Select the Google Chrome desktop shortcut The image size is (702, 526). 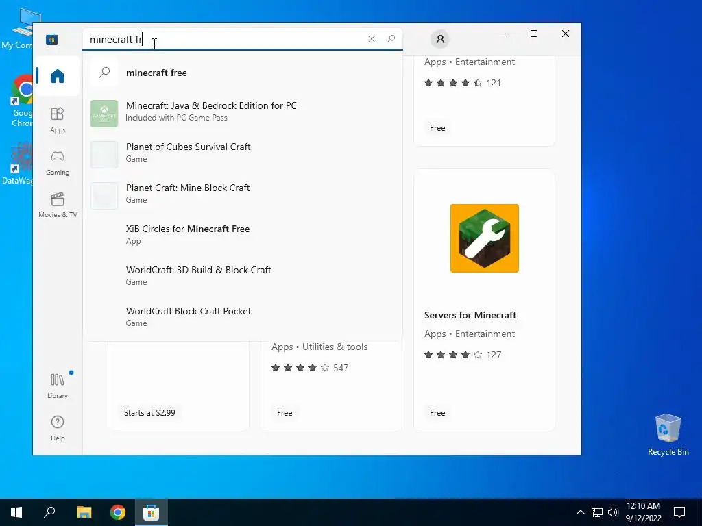[21, 102]
